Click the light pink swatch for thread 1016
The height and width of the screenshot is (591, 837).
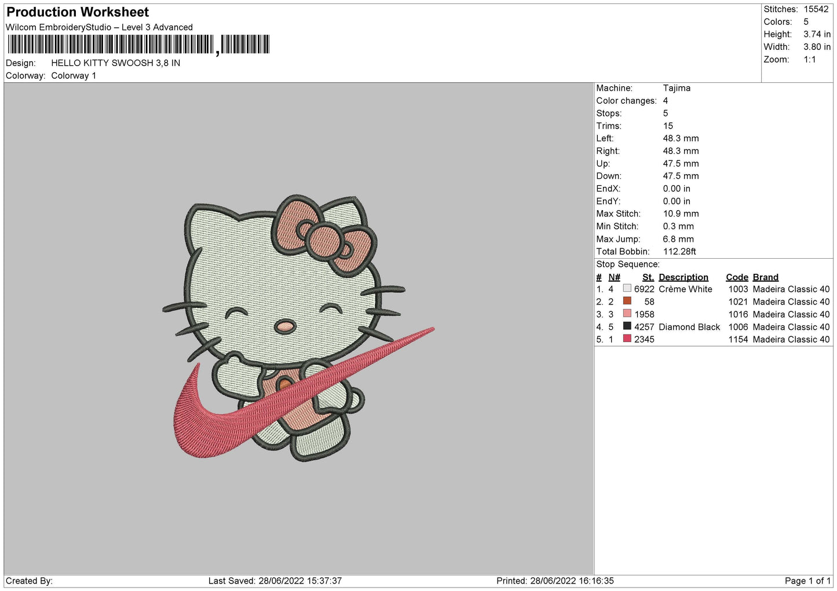[x=627, y=314]
